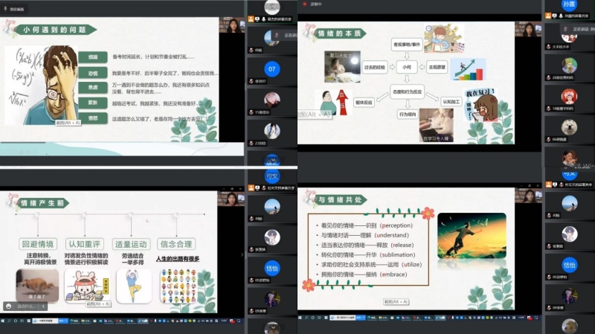Viewport: 595px width, 334px height.
Task: Select 可文 avatar in bottom-left participant list
Action: coord(271,176)
